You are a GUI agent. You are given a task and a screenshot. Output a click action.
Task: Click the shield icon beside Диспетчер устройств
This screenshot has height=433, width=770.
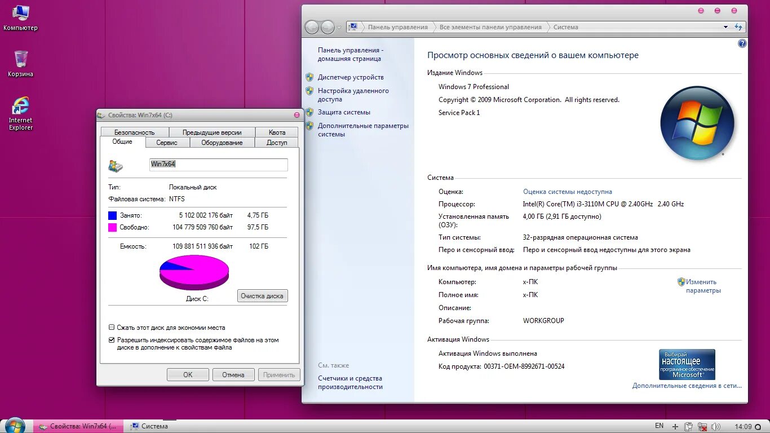coord(309,77)
